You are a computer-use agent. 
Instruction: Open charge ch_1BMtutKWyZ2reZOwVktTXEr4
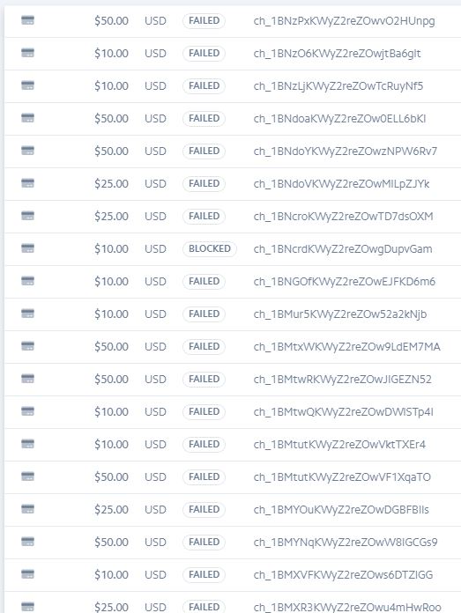click(339, 445)
